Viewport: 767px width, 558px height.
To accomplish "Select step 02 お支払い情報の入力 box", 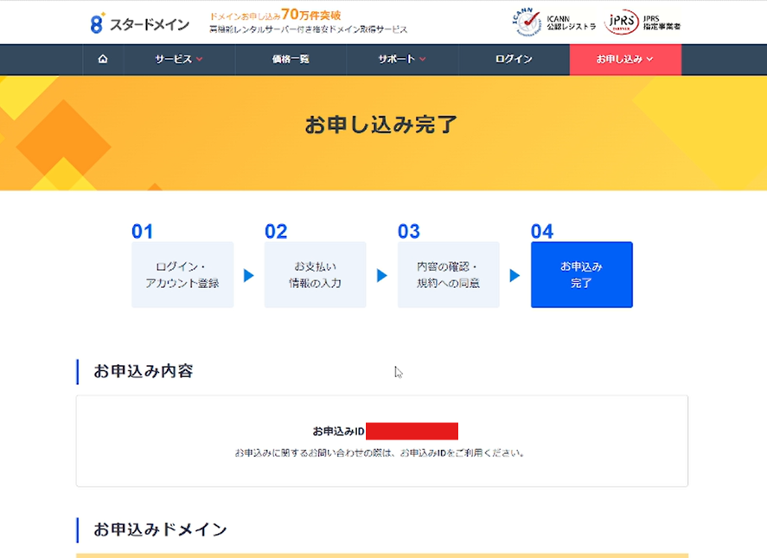I will (316, 274).
